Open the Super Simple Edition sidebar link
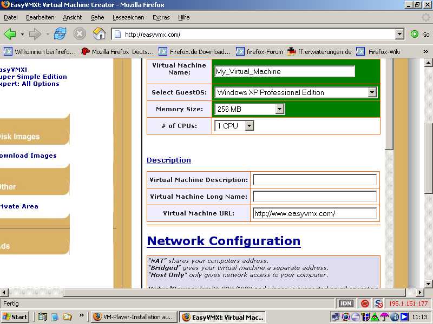 click(x=34, y=77)
